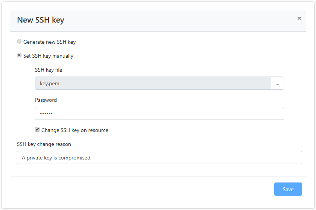Focus the Password input field

[159, 113]
